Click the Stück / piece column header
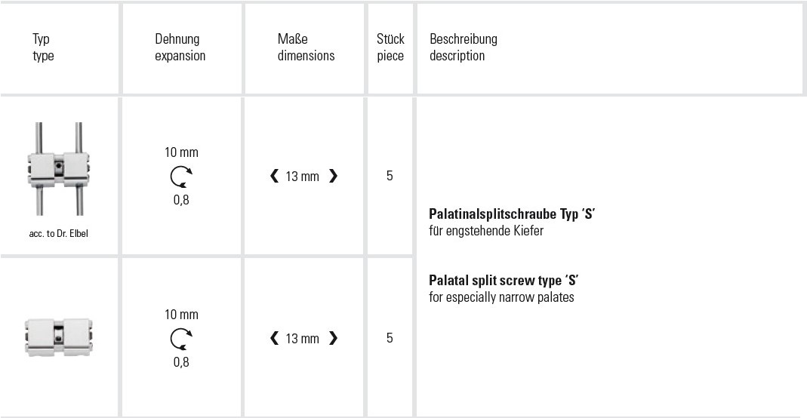 coord(390,48)
